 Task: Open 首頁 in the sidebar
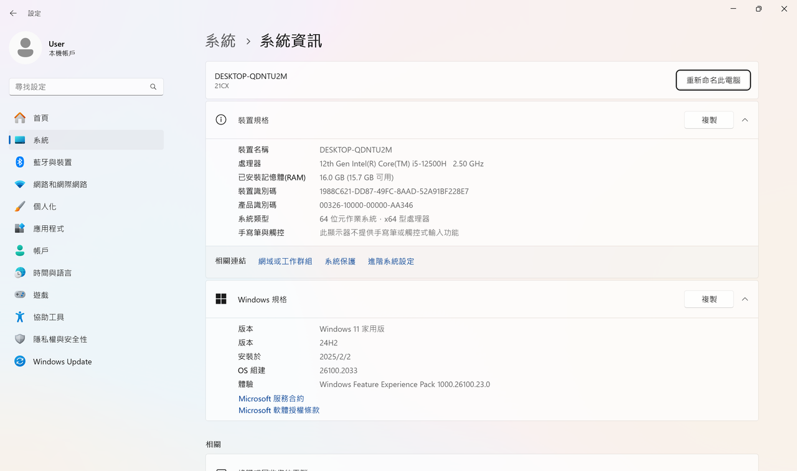pos(87,118)
